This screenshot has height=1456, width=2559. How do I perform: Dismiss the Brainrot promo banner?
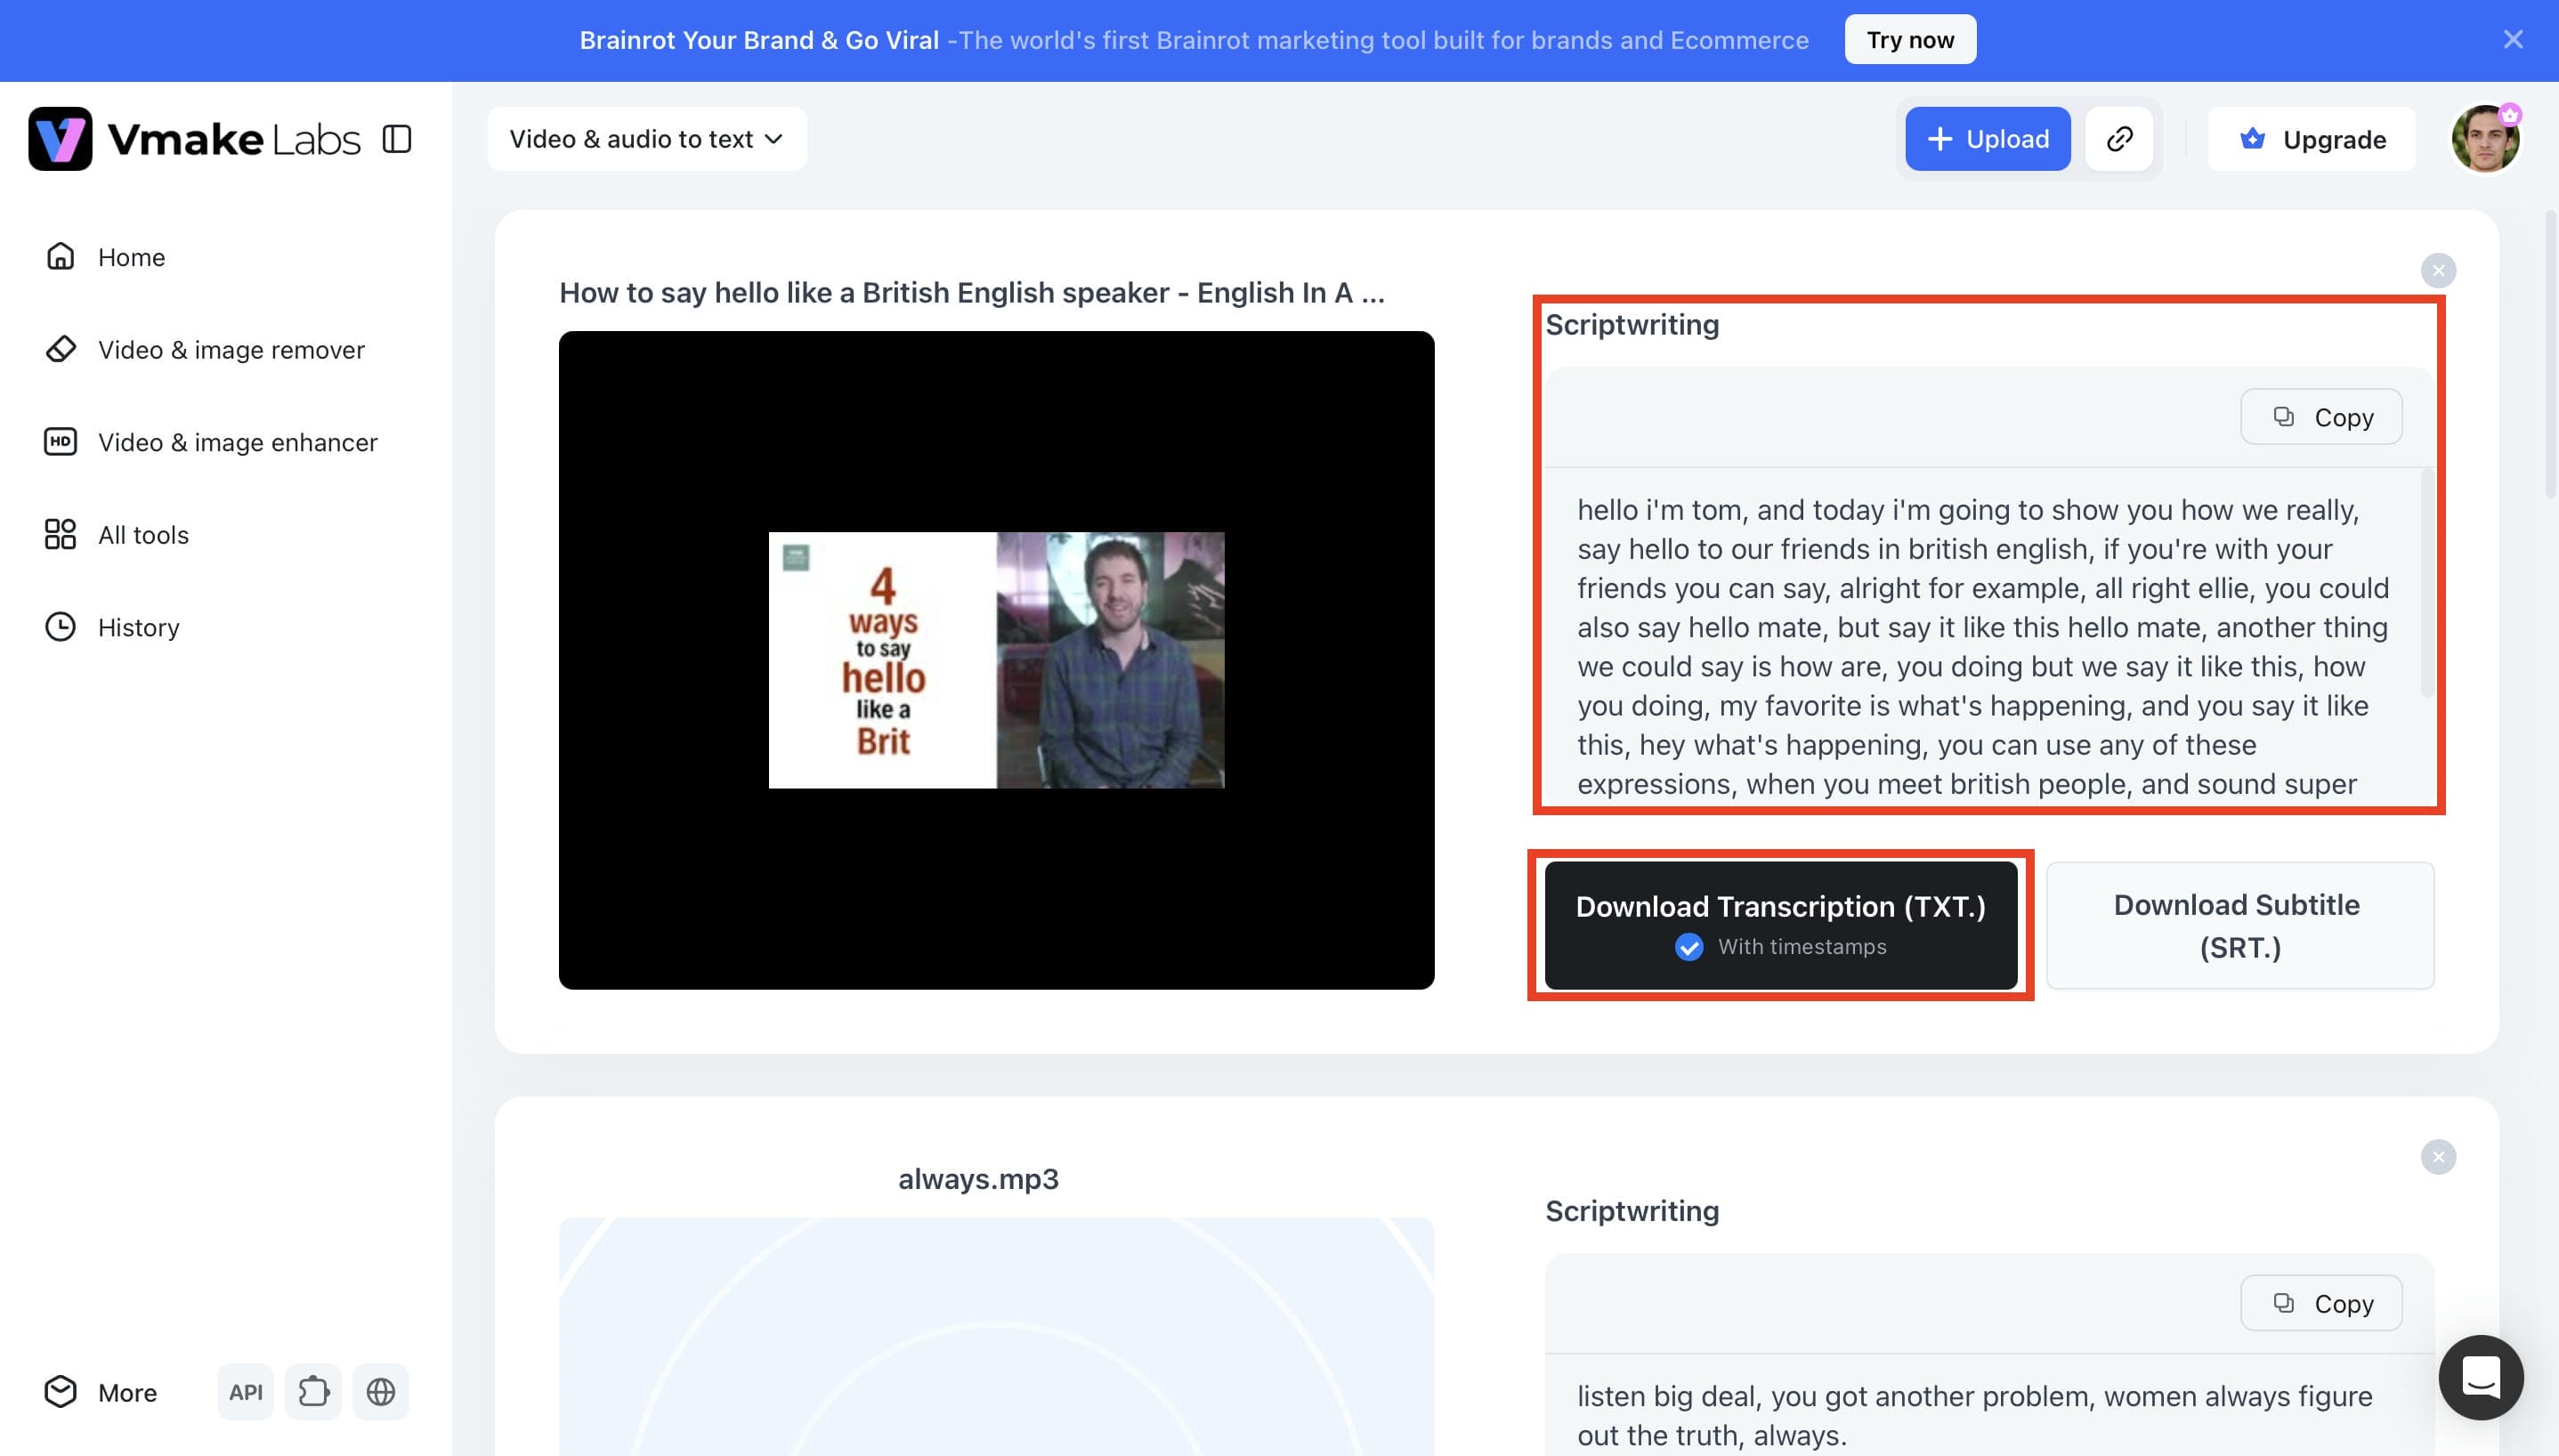2513,40
